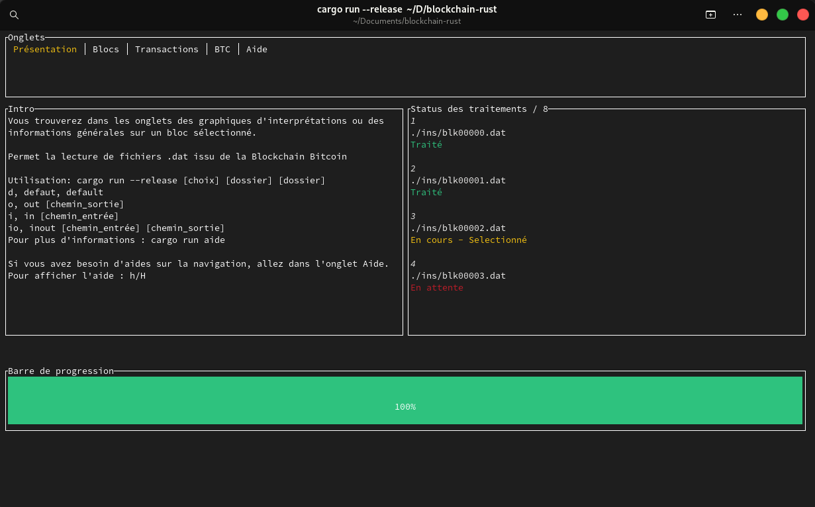Open the Aide tab
Image resolution: width=815 pixels, height=507 pixels.
tap(256, 49)
